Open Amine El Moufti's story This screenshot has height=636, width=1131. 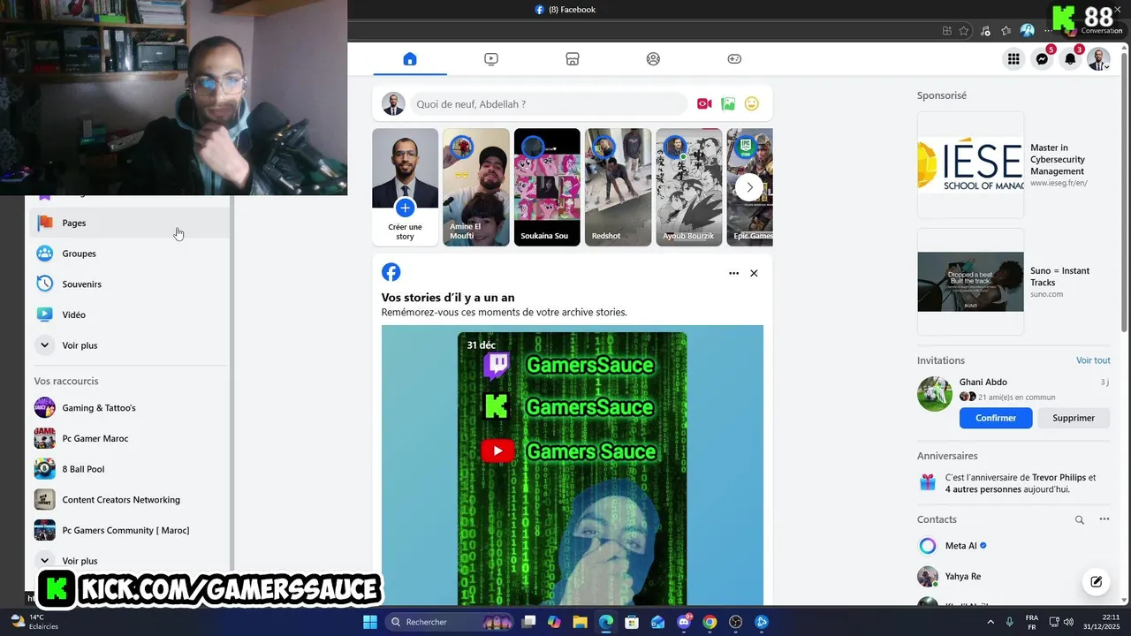click(x=476, y=187)
